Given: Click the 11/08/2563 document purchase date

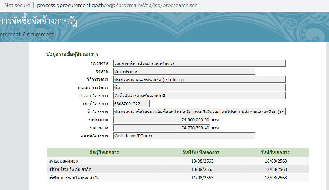Looking at the screenshot, I should (x=202, y=178).
